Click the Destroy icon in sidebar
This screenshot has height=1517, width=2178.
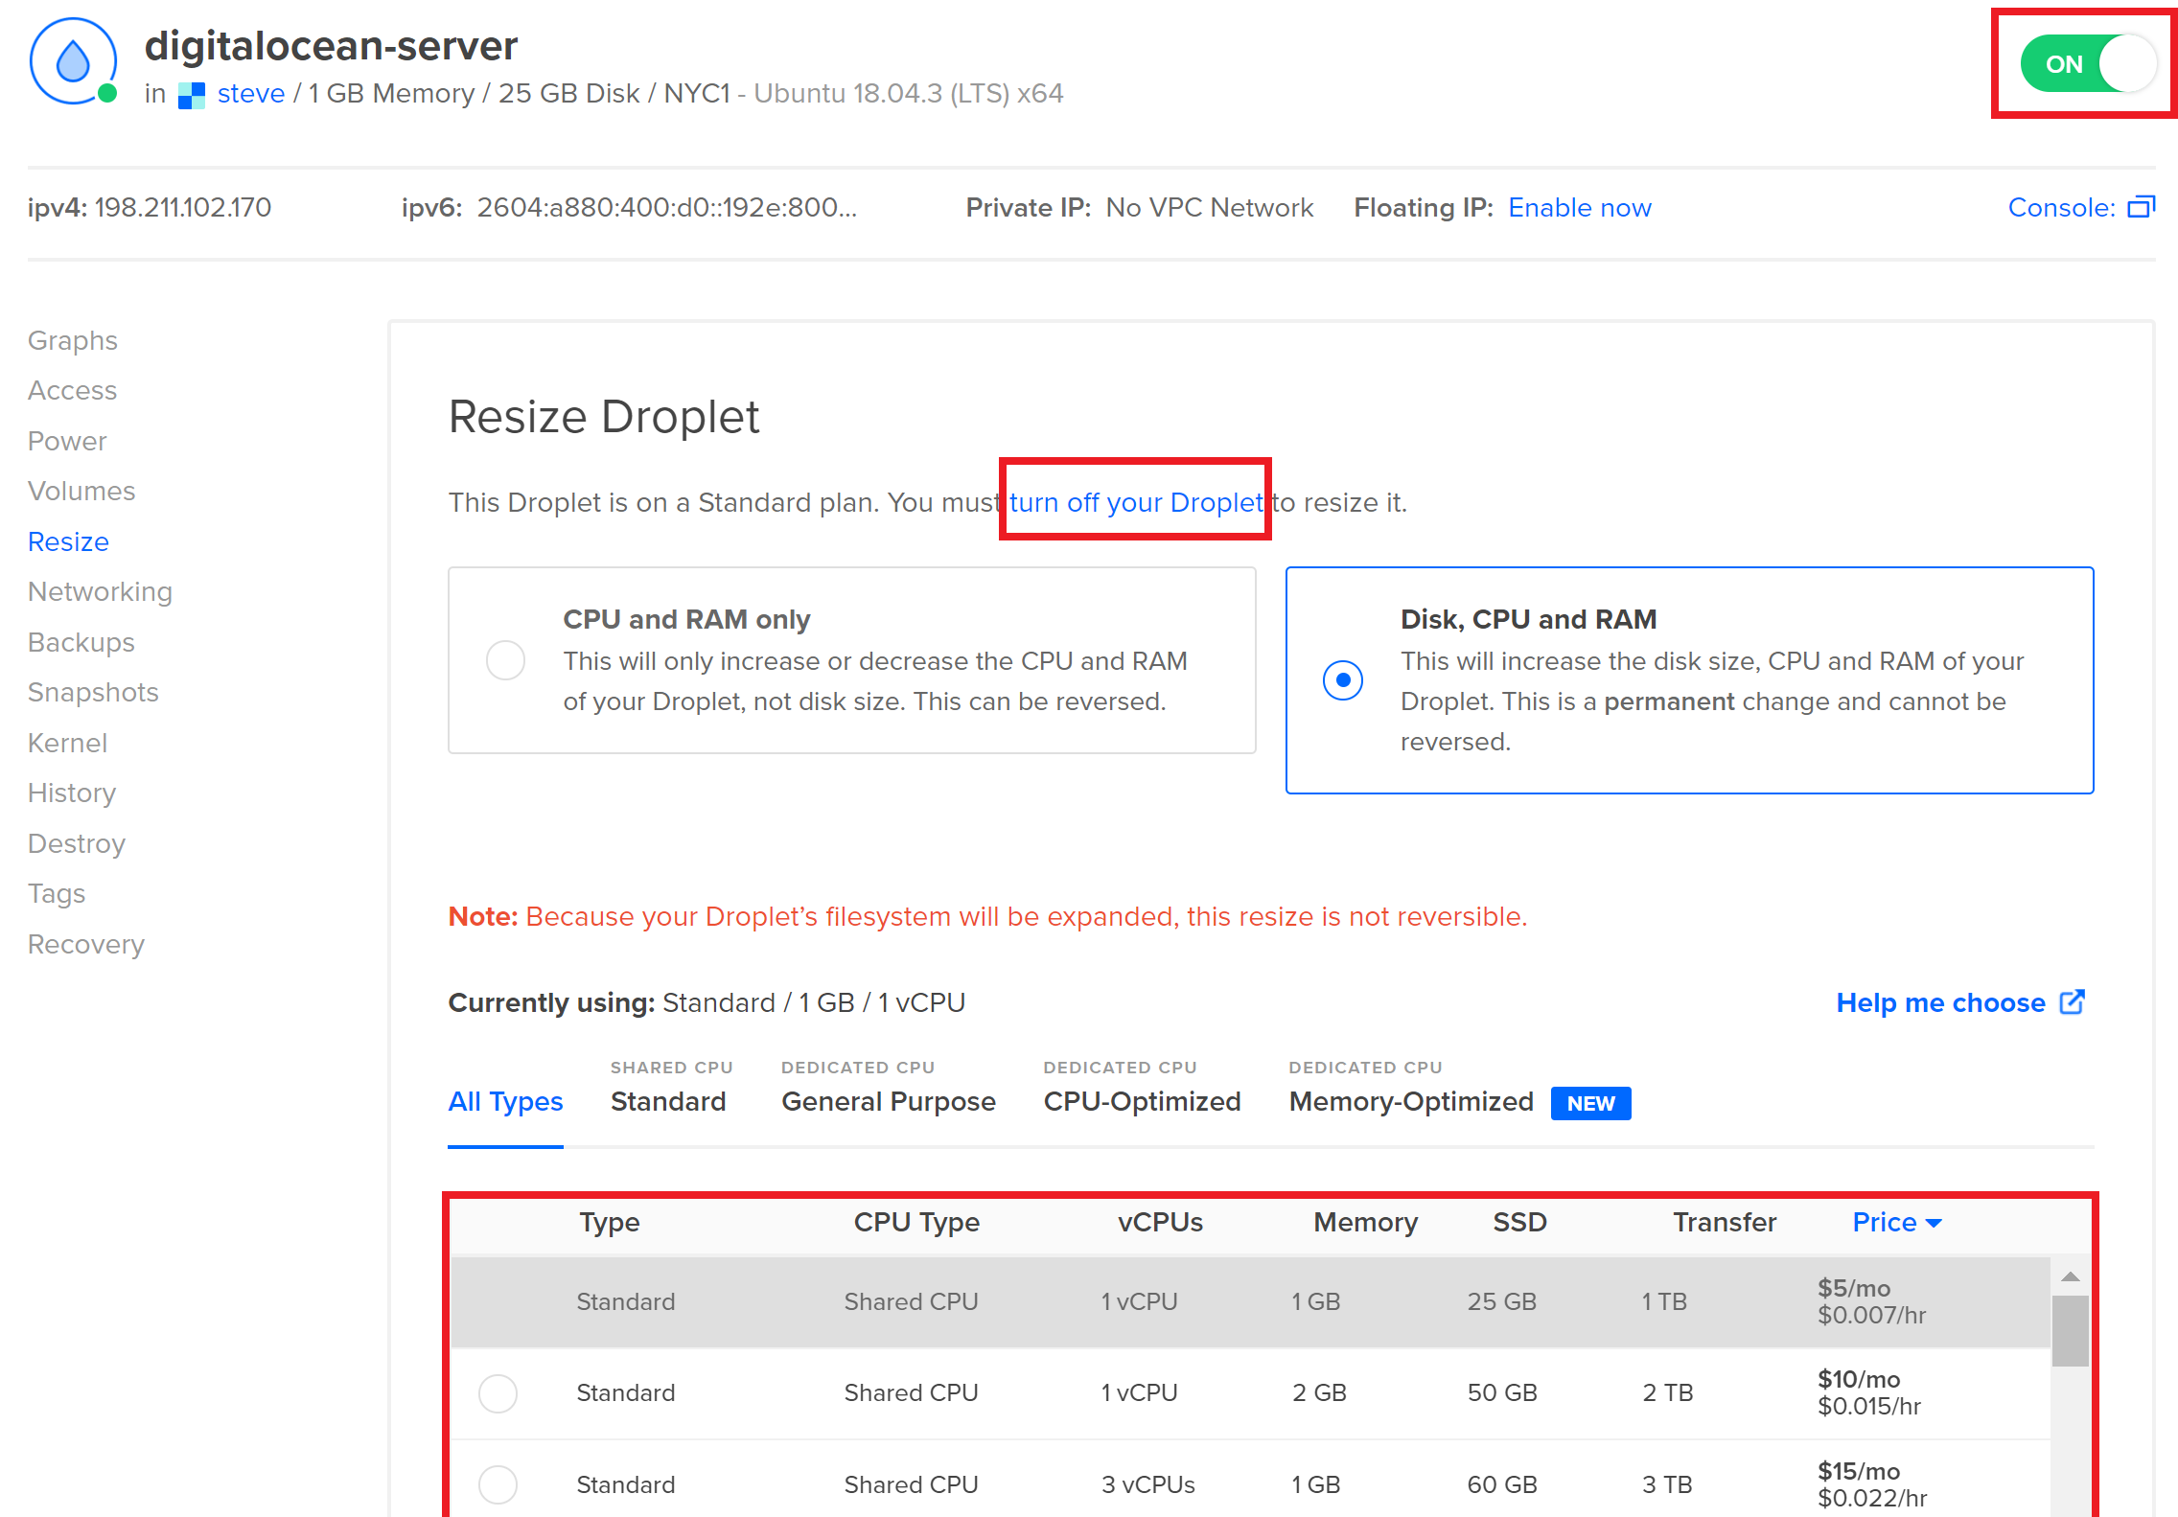[76, 842]
